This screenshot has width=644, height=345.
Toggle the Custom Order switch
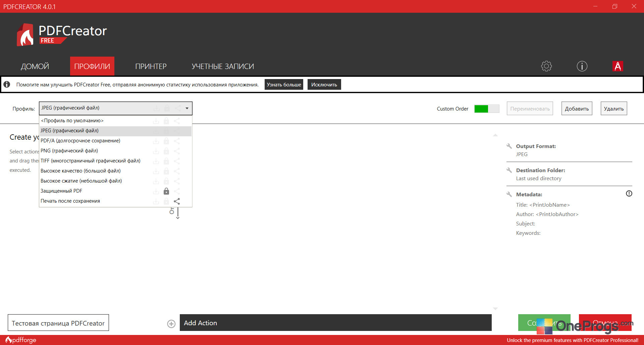[487, 109]
